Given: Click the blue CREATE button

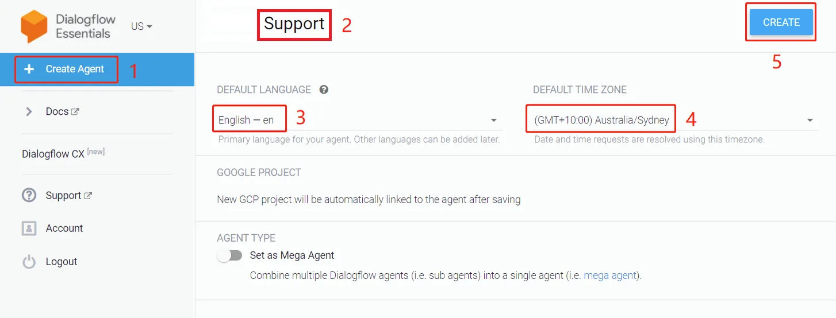Looking at the screenshot, I should (781, 22).
